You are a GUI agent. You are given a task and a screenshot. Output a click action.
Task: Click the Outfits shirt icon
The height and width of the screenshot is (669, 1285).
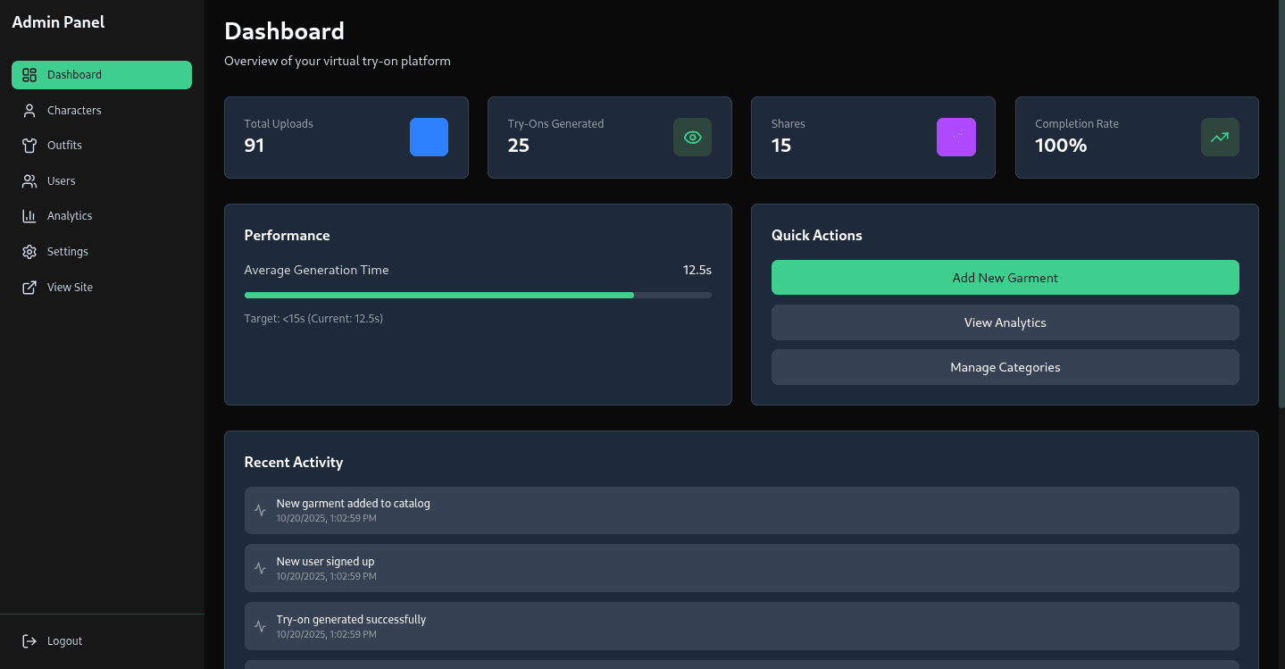pos(29,146)
